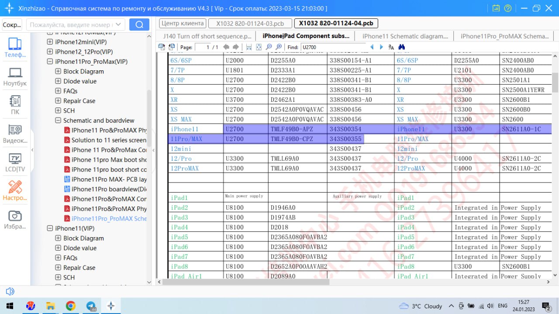This screenshot has height=314, width=559.
Task: Open the model number search dropdown arrow
Action: pos(119,25)
